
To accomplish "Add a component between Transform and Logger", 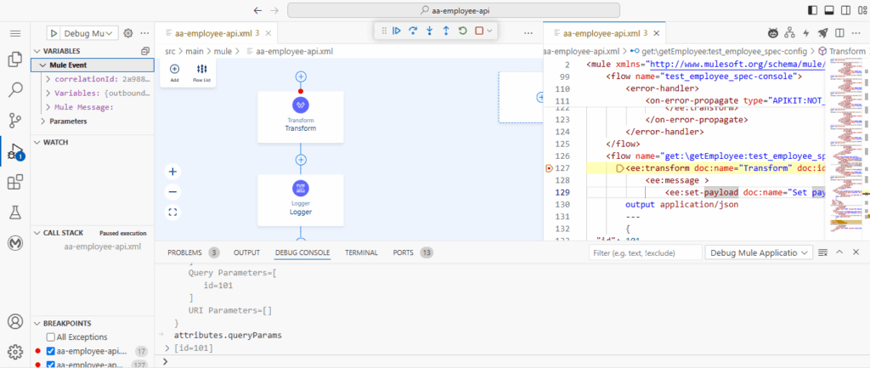I will tap(301, 160).
